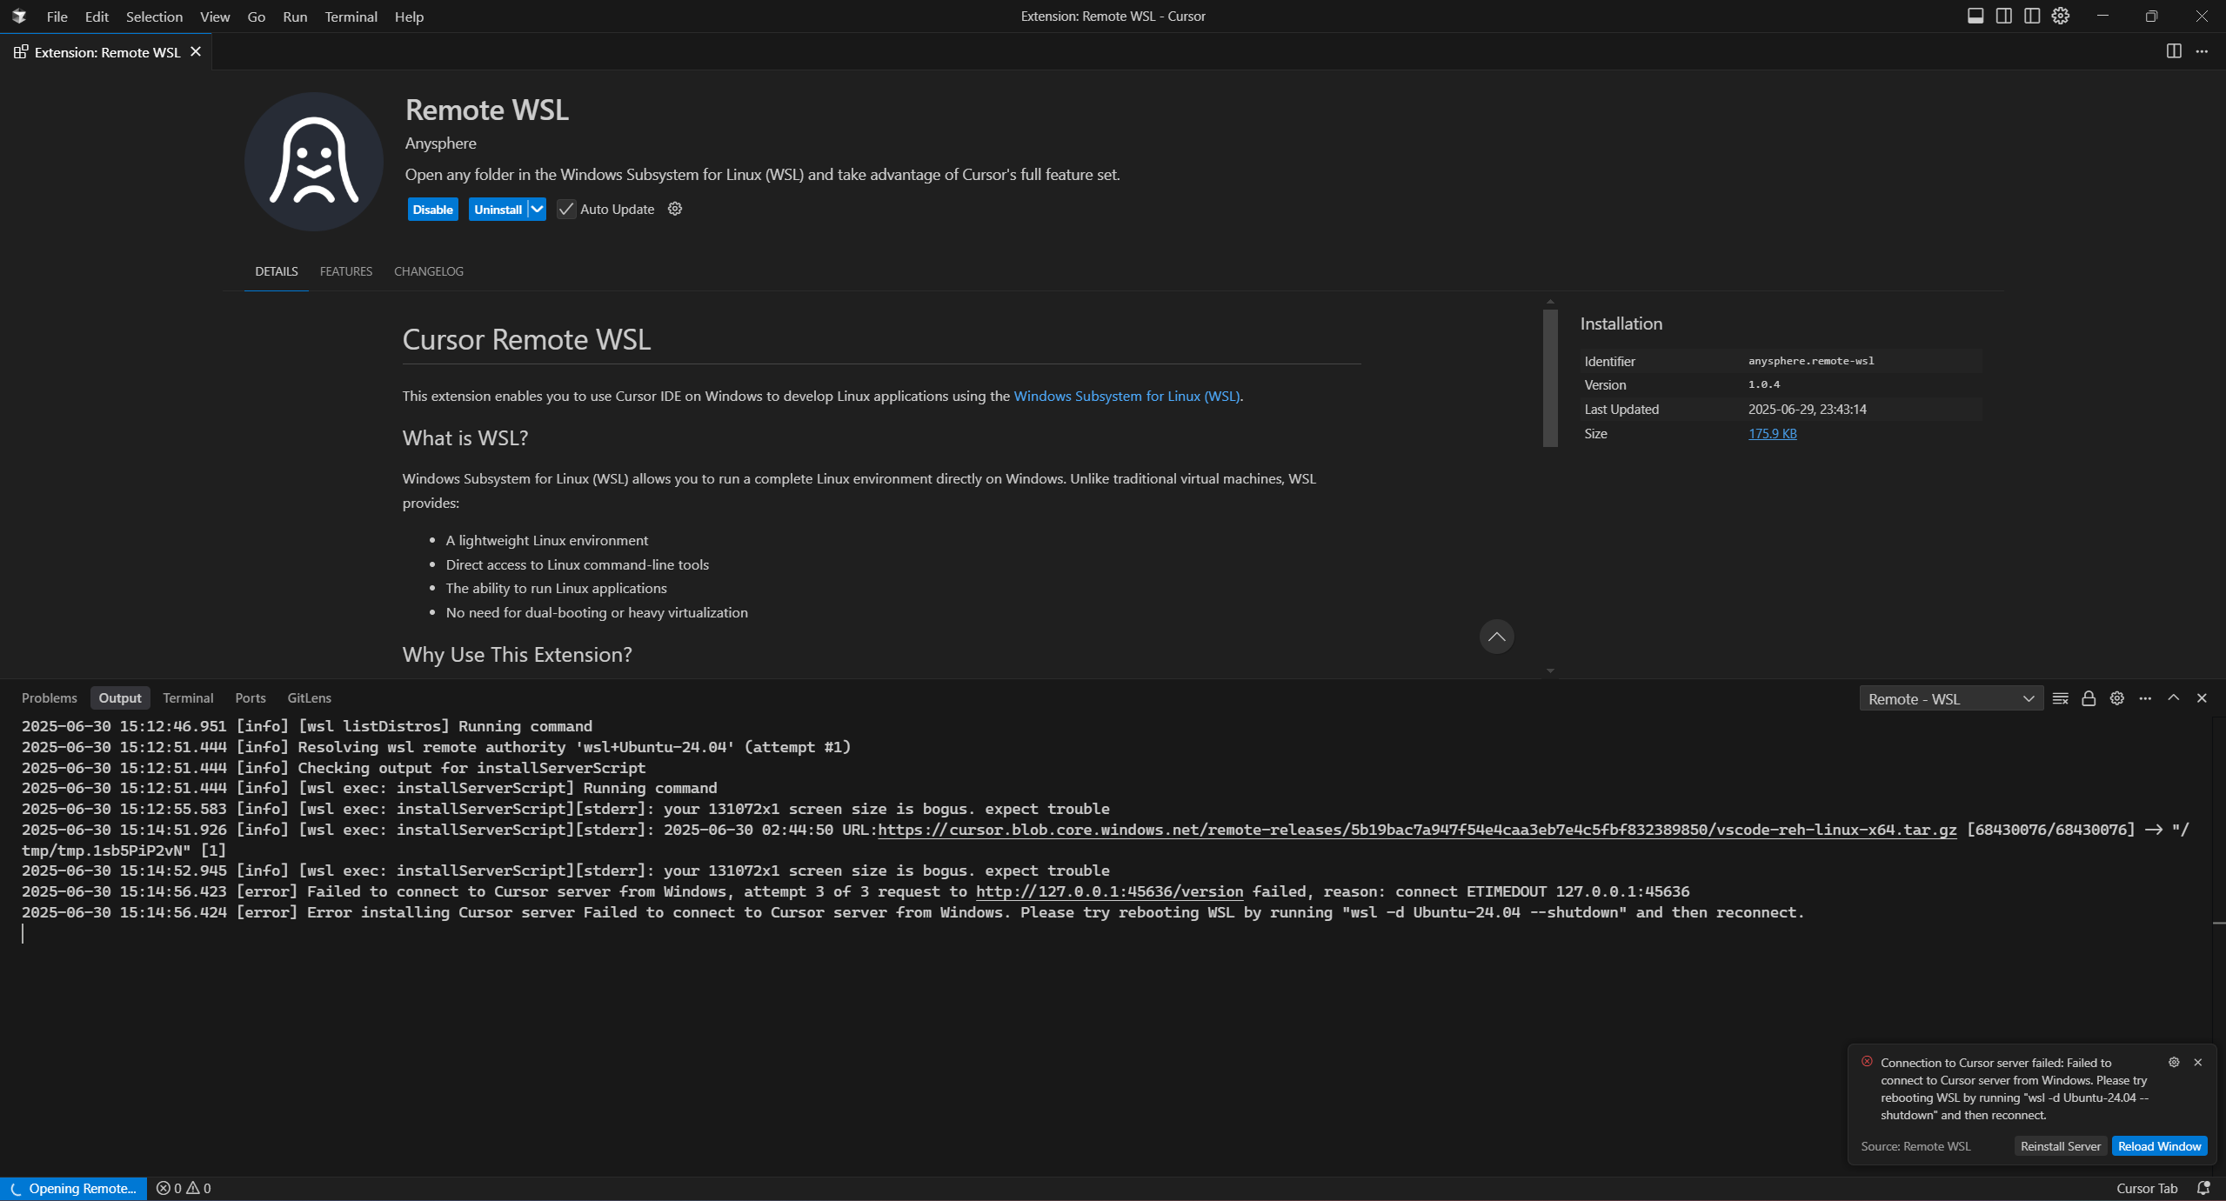
Task: Click the Opening Remote status indicator
Action: coord(74,1188)
